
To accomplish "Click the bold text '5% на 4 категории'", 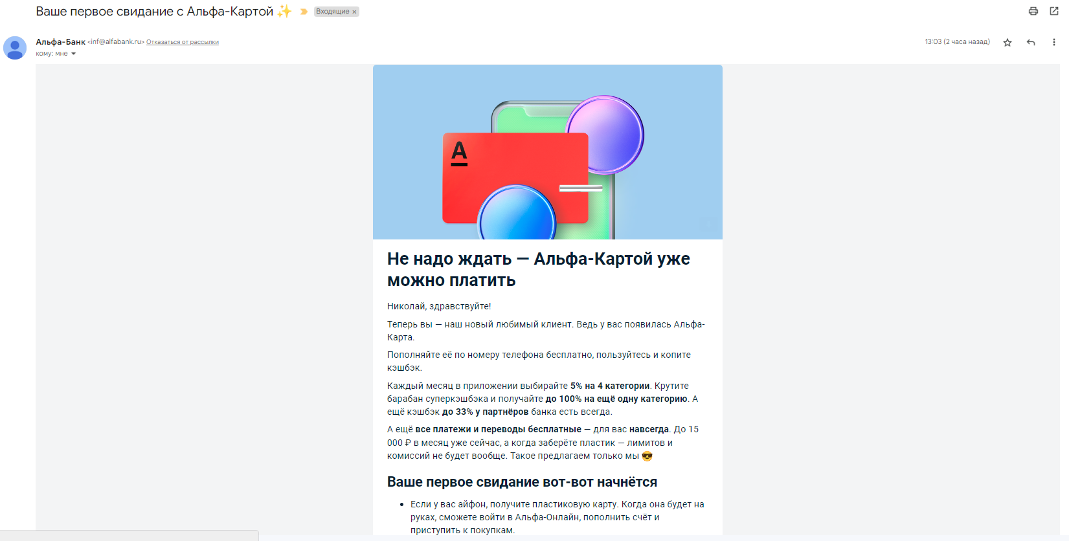I will [610, 386].
